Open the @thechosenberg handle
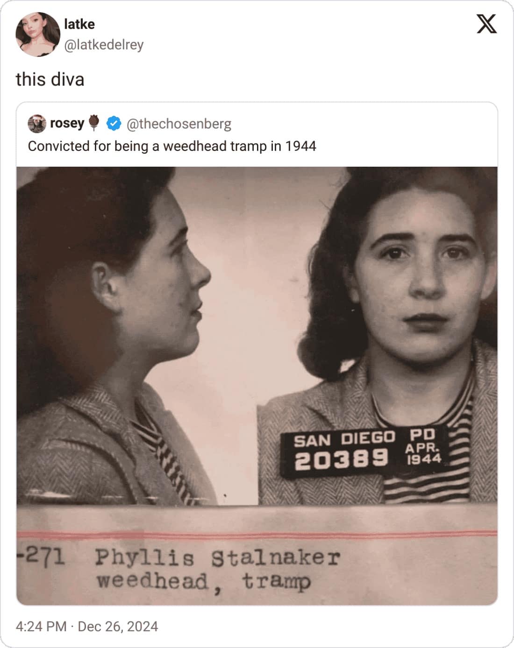Viewport: 514px width, 648px height. click(179, 124)
